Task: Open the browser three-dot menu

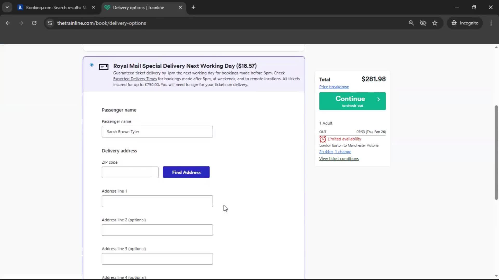Action: click(x=491, y=23)
